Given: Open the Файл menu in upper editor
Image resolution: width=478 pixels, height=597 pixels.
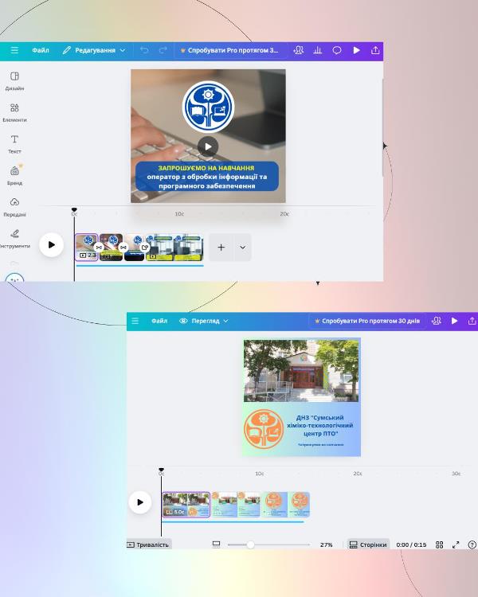Looking at the screenshot, I should [41, 50].
